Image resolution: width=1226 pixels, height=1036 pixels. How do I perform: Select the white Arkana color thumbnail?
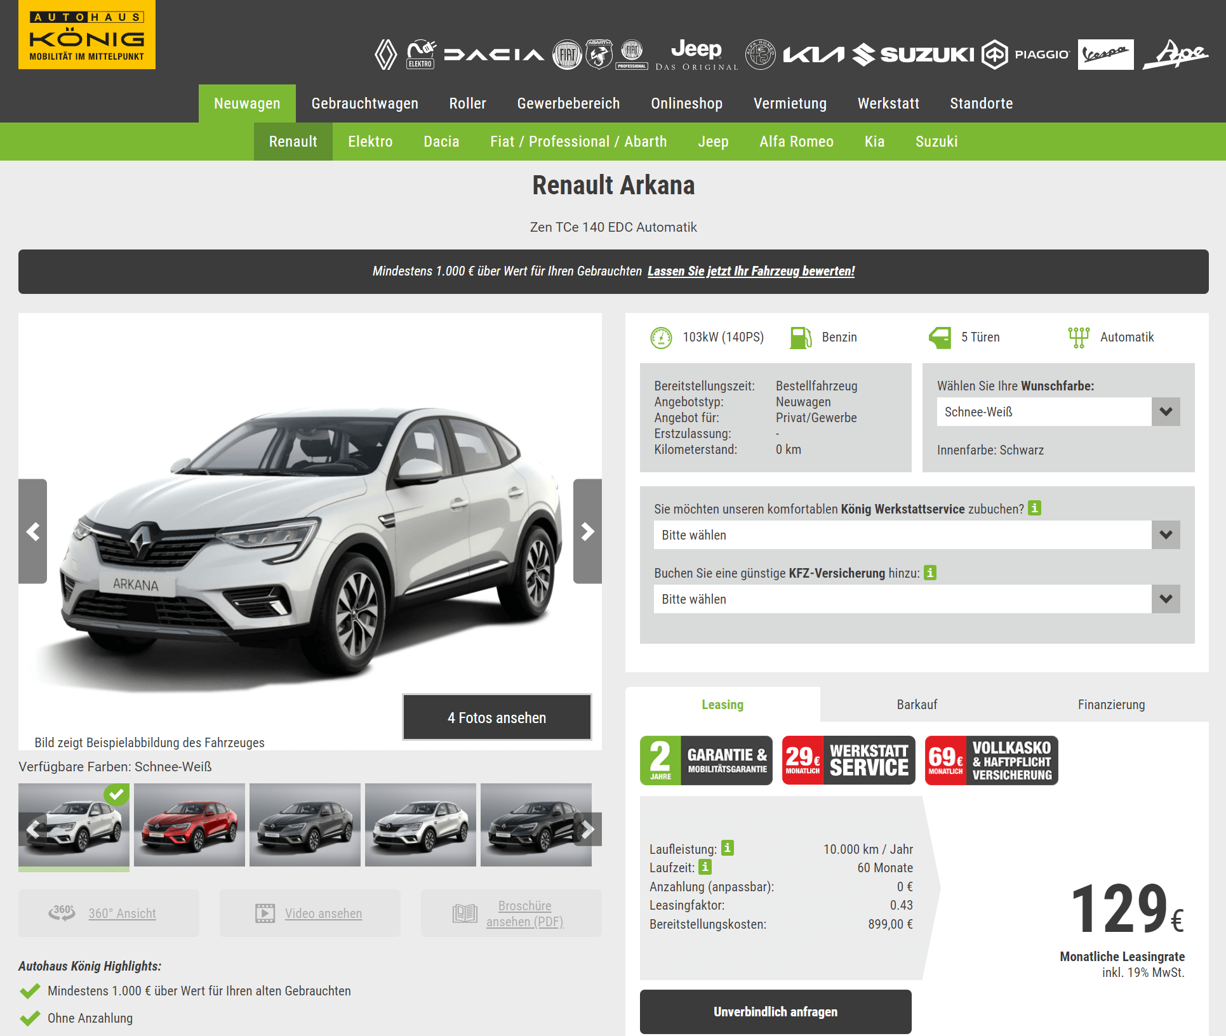[74, 825]
